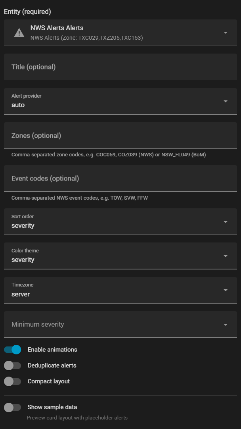Click the Title (optional) text field
Viewport: 241px width, 429px height.
point(120,67)
